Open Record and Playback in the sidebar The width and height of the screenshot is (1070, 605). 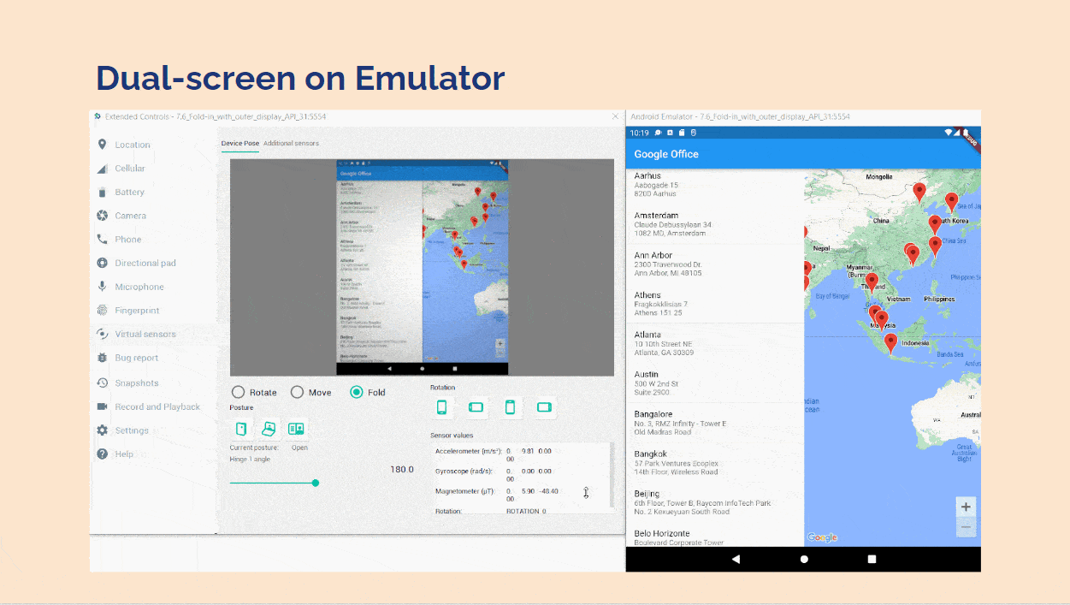pyautogui.click(x=157, y=407)
